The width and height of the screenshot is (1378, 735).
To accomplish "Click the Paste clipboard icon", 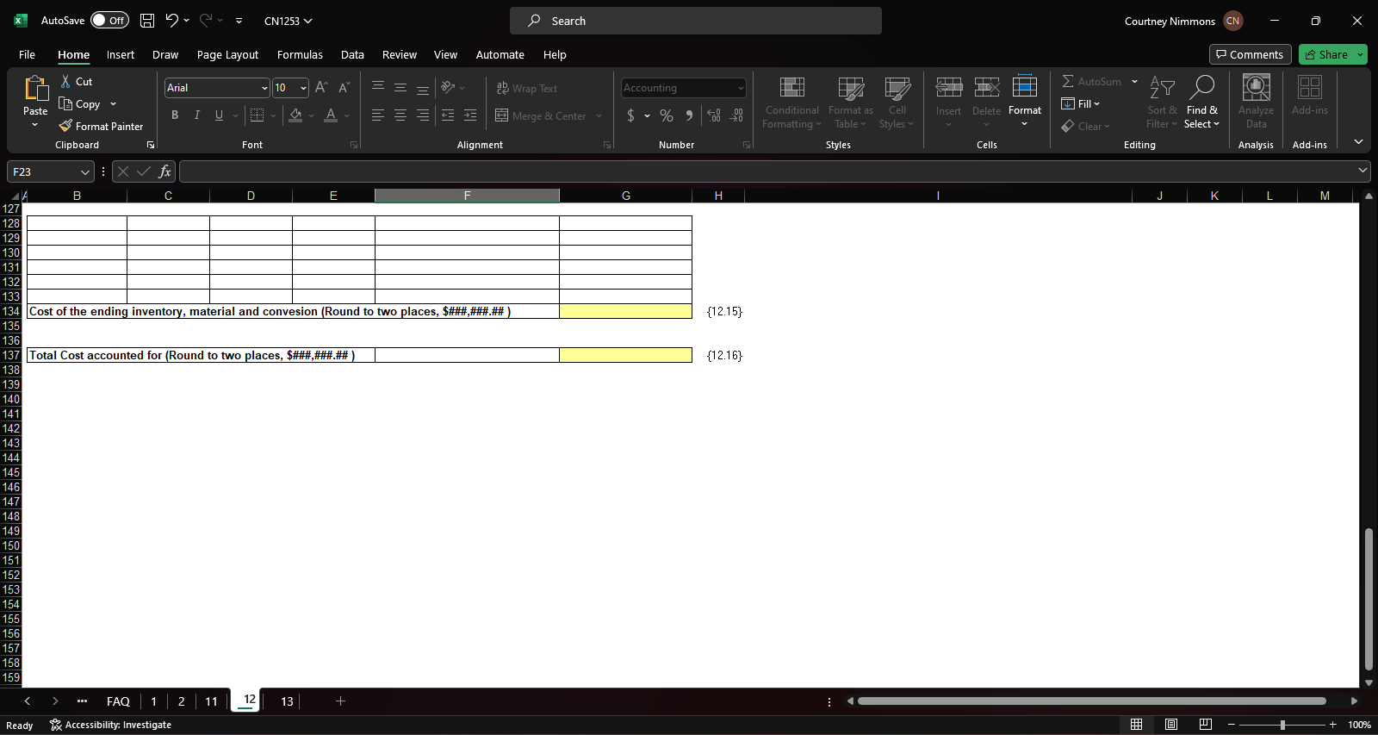I will click(x=35, y=89).
